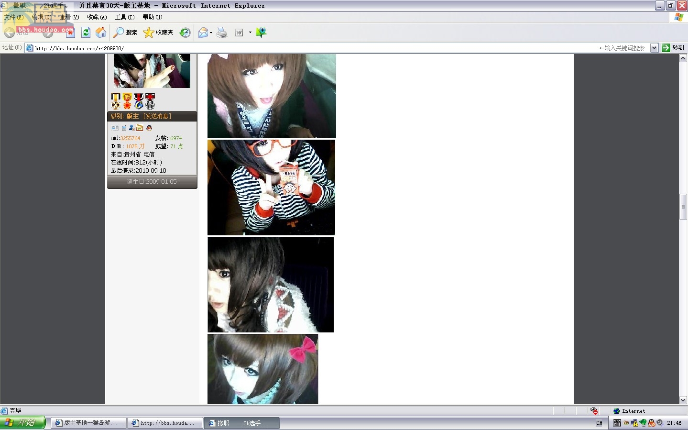Click the QQ penguin tray icon
Viewport: 688px width, 430px height.
(x=651, y=423)
